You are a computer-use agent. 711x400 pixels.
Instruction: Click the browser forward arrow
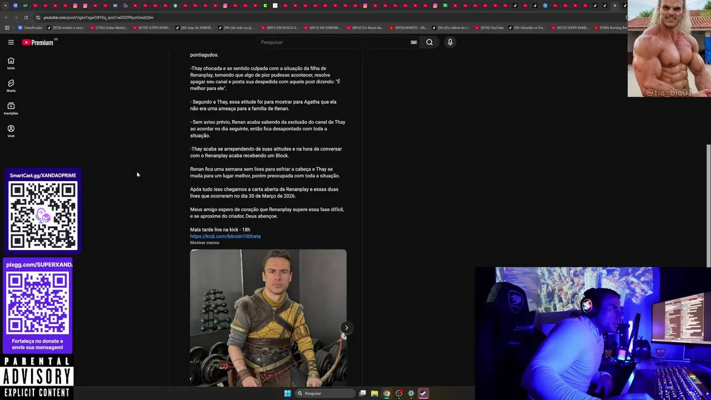tap(16, 17)
